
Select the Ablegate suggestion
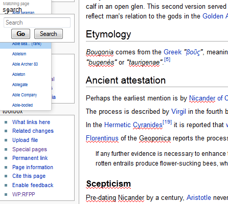point(20,85)
